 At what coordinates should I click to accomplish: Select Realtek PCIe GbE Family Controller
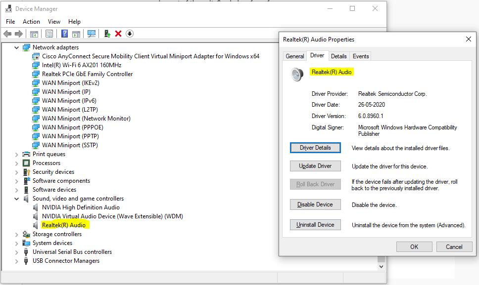point(88,74)
